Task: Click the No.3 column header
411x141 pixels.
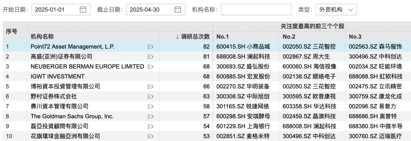Action: coord(355,37)
